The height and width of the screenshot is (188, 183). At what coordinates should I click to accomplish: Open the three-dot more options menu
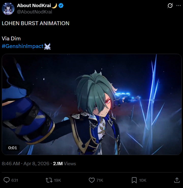pyautogui.click(x=179, y=6)
